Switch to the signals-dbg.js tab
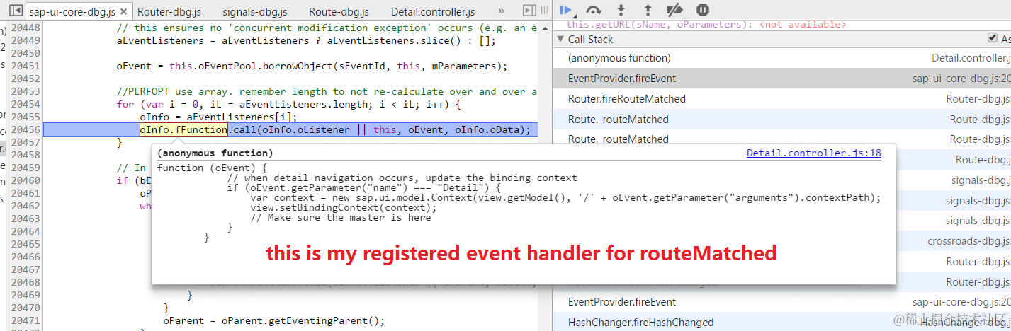Screen dimensions: 1011x331 click(x=254, y=12)
